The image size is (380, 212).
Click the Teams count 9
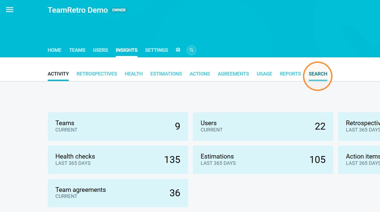coord(178,126)
